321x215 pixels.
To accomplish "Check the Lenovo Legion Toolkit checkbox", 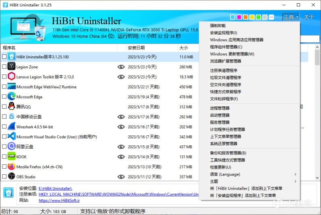I will [4, 77].
